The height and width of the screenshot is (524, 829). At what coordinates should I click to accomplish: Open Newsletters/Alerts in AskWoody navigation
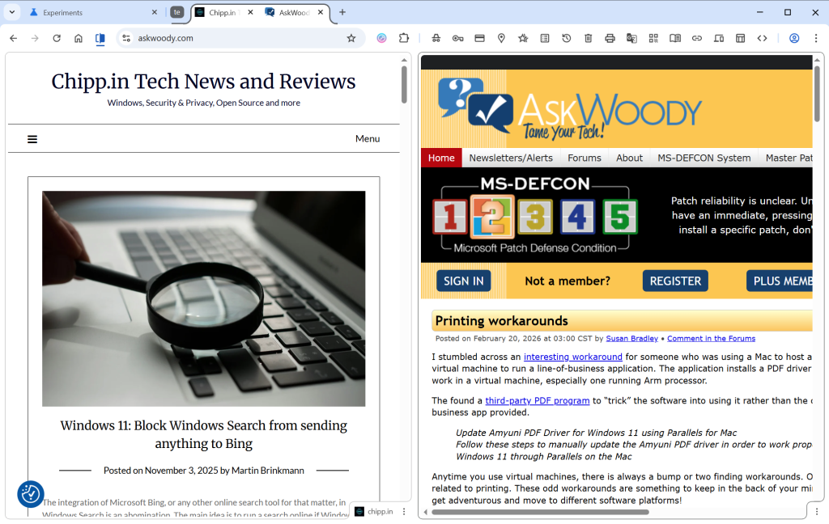[511, 158]
